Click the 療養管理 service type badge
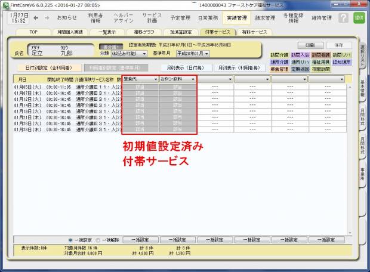The height and width of the screenshot is (272, 370). [279, 69]
